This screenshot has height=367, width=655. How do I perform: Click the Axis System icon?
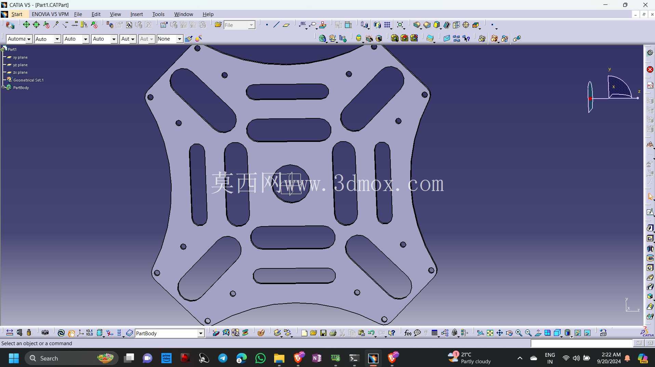coord(81,333)
